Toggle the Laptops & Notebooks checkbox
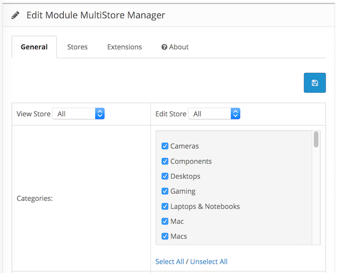 click(x=165, y=207)
